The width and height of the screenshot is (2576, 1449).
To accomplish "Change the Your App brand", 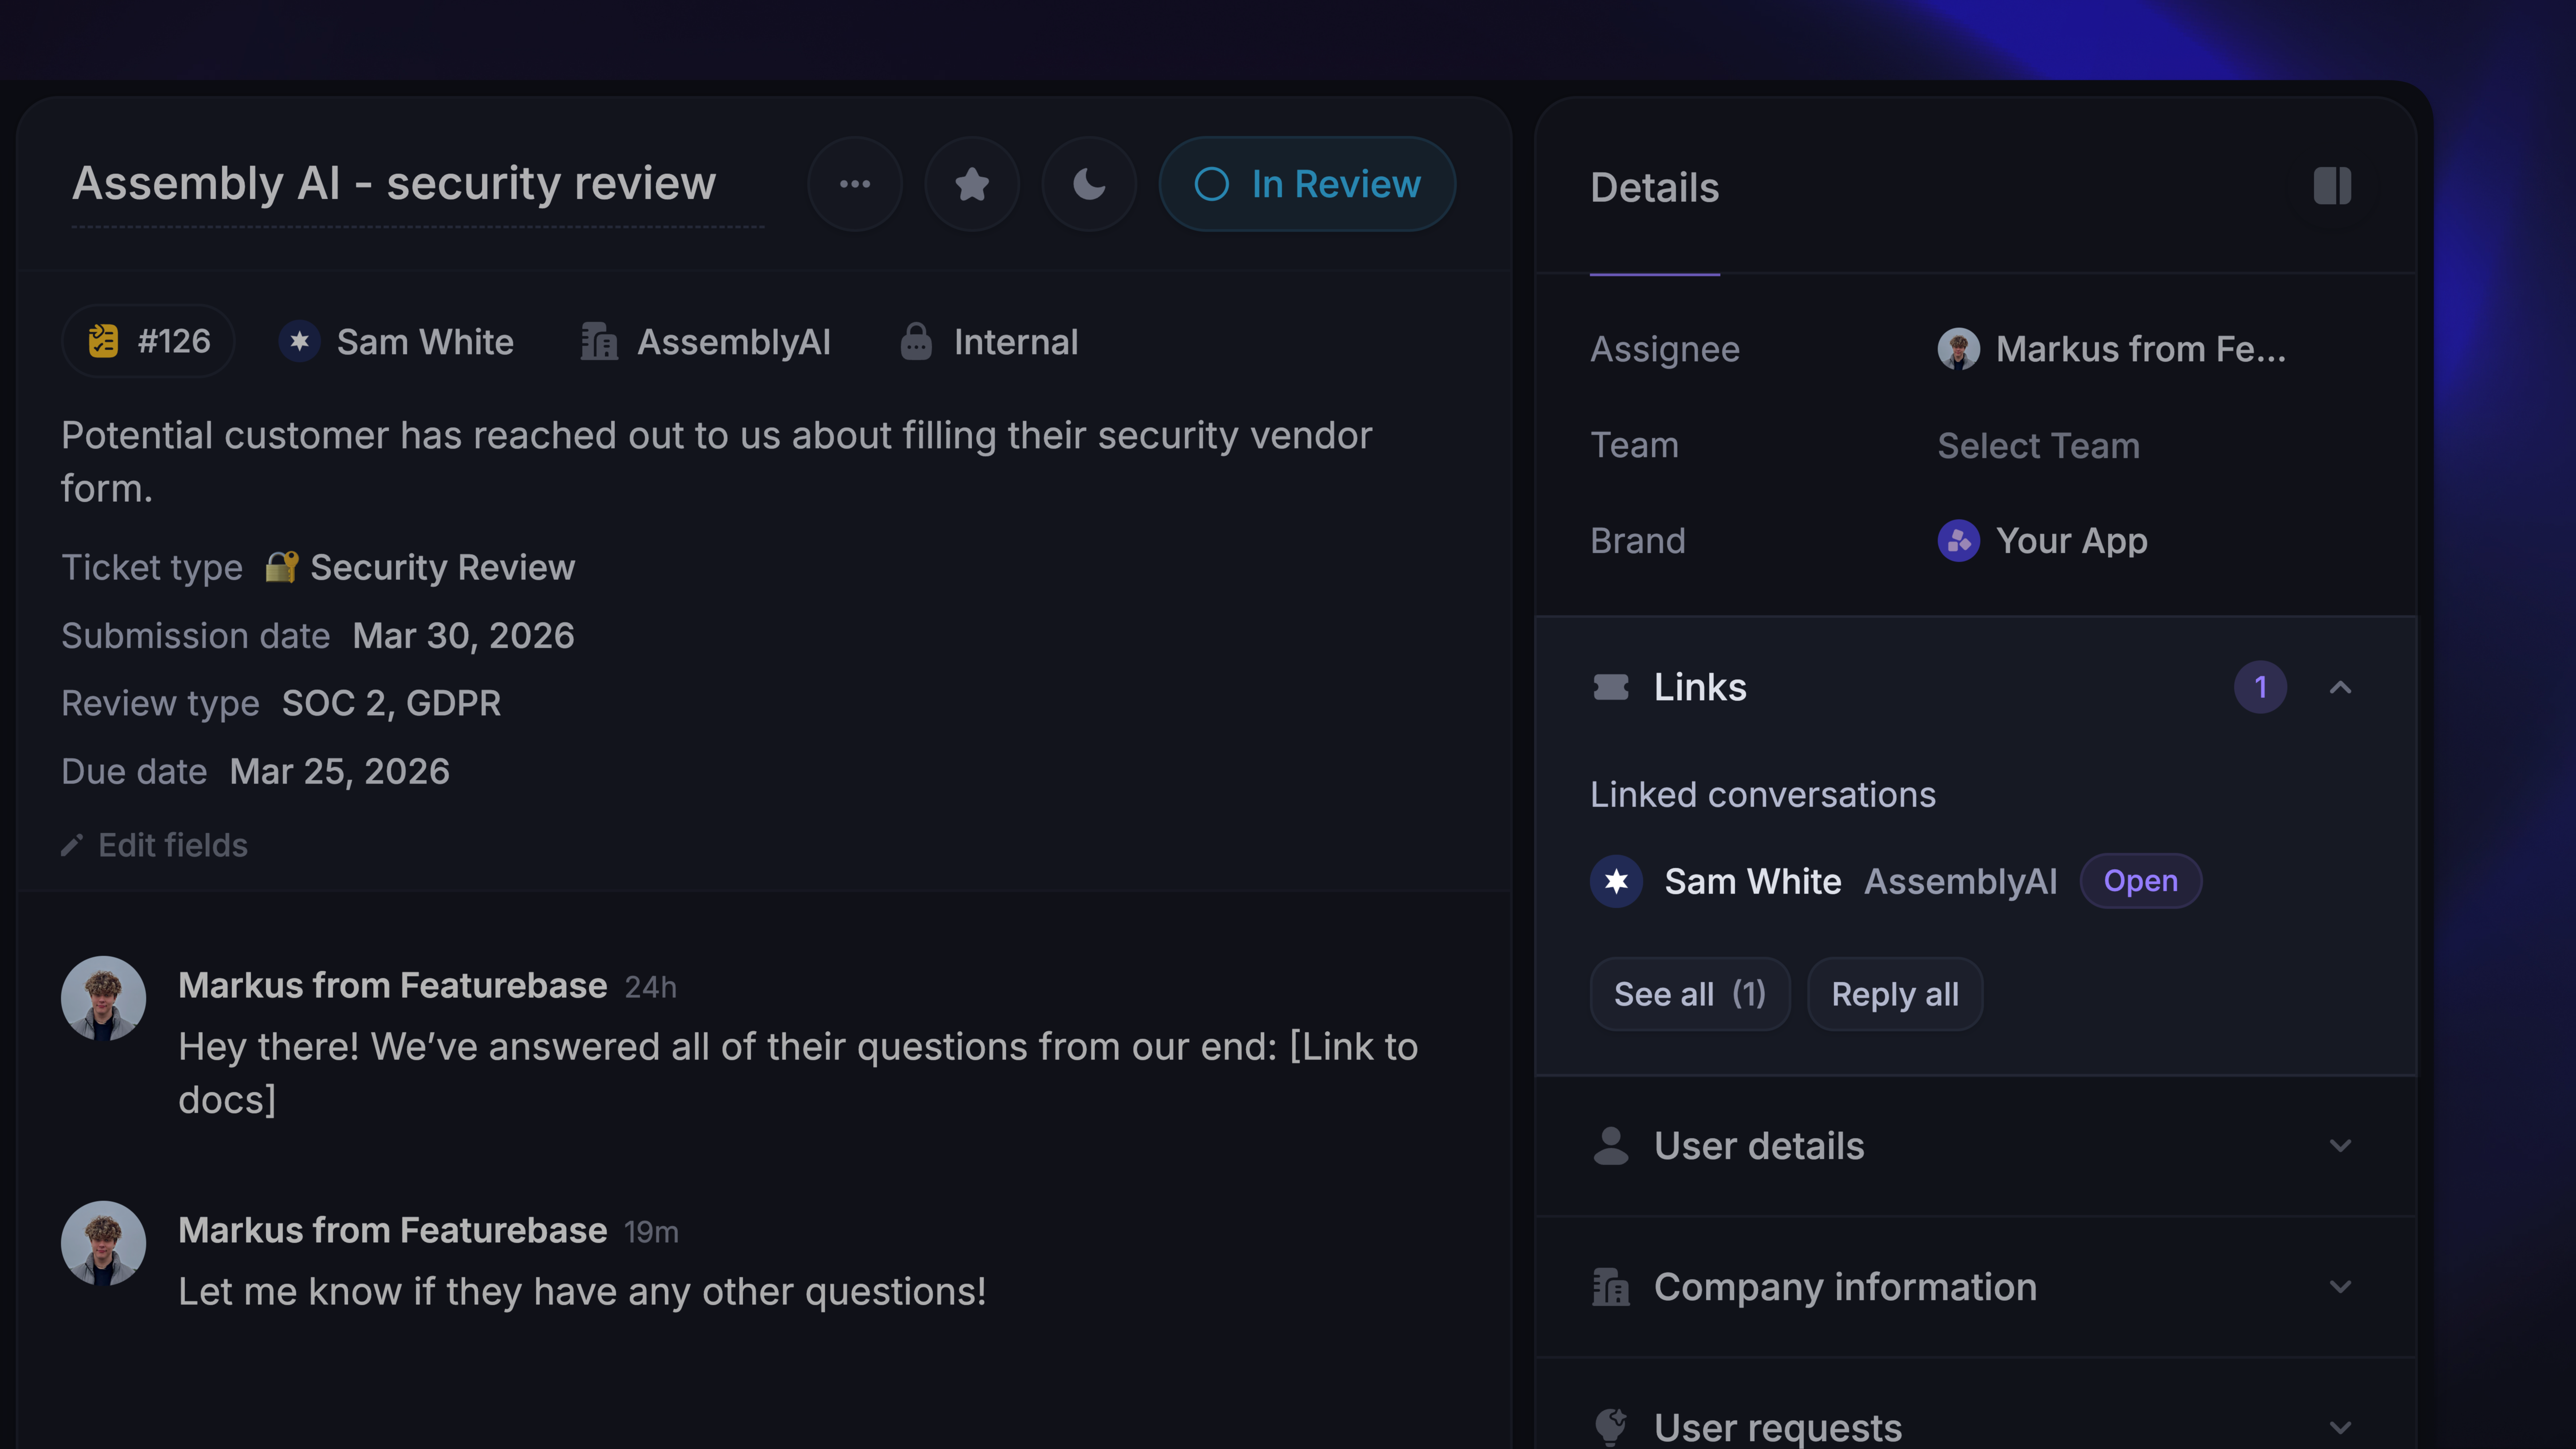I will tap(2043, 541).
